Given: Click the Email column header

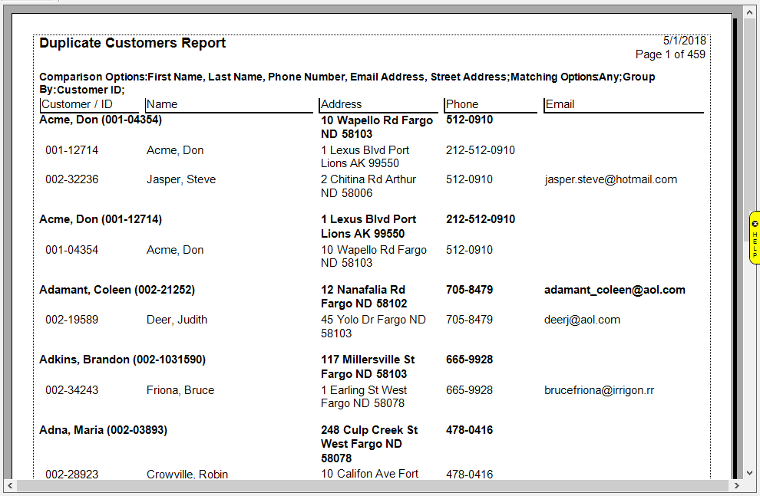Looking at the screenshot, I should (560, 104).
